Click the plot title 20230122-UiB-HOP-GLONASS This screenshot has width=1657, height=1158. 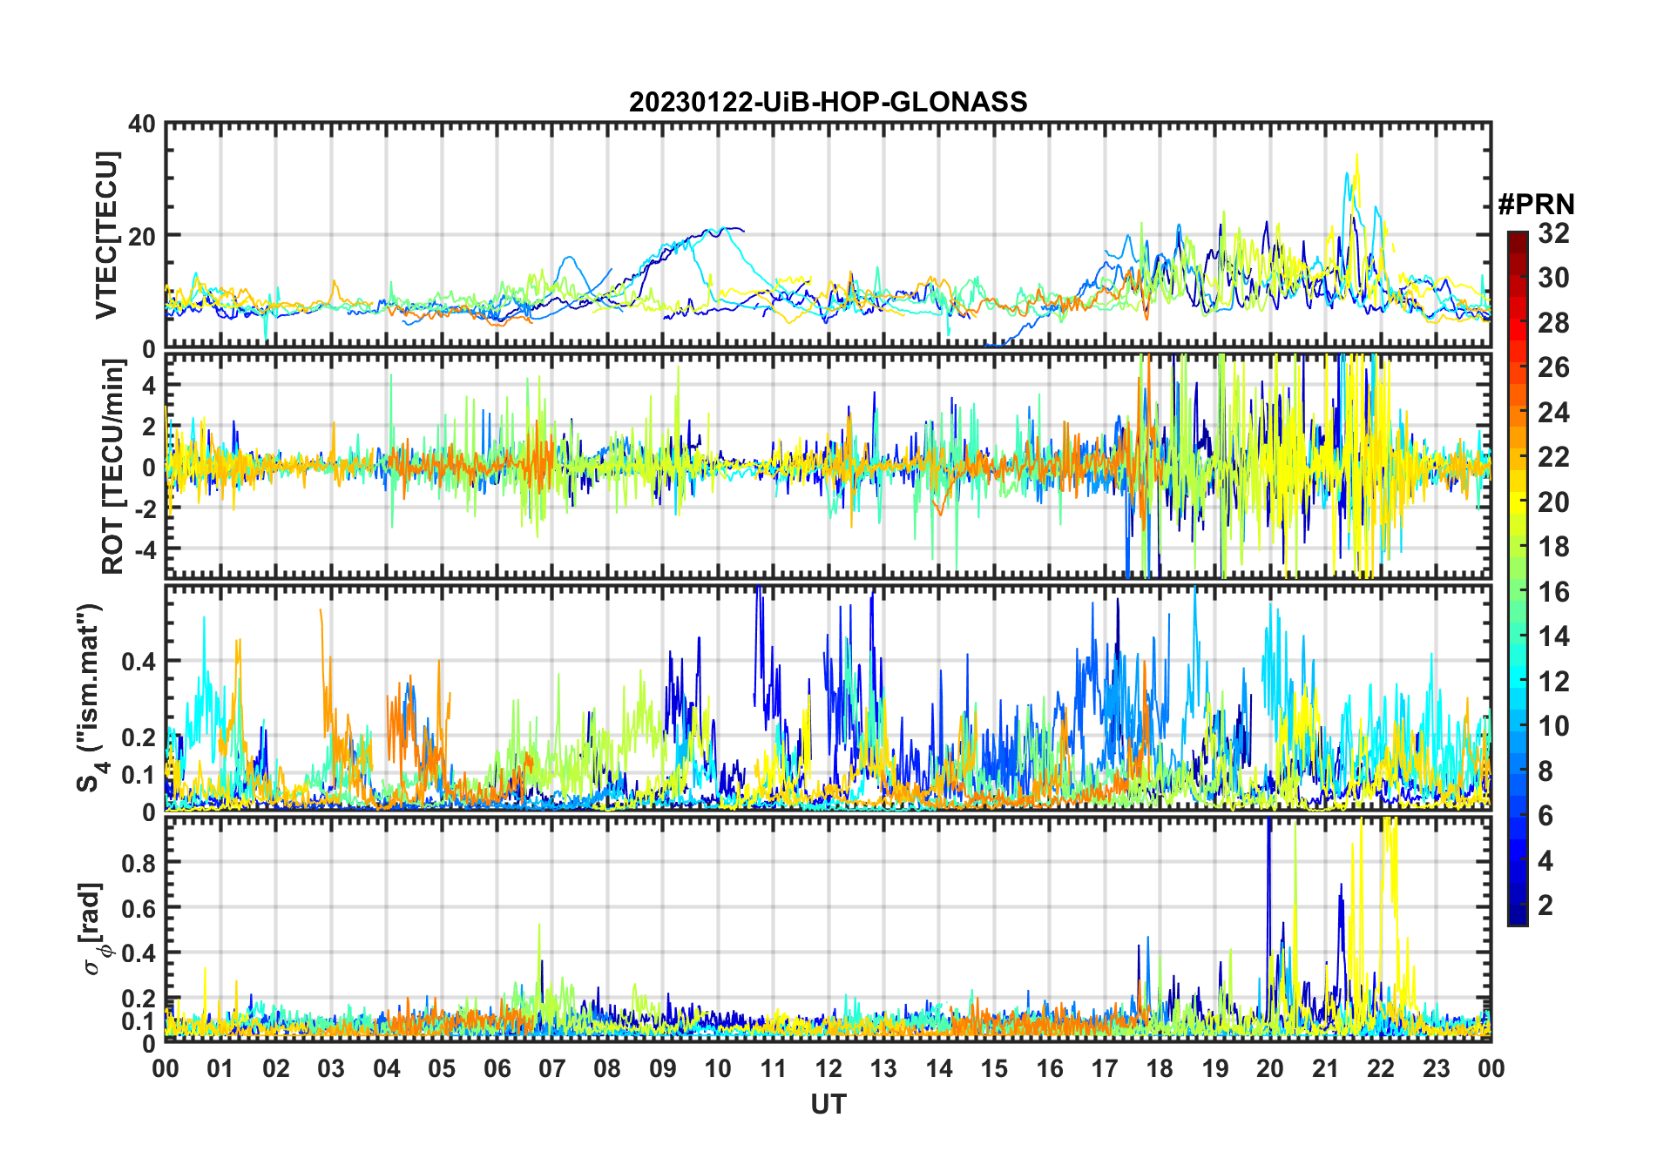coord(828,102)
